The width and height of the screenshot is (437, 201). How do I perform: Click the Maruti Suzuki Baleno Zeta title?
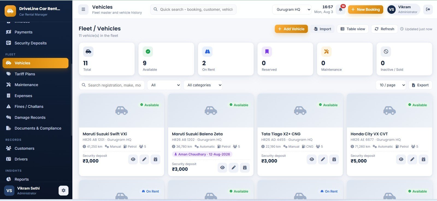(x=197, y=134)
